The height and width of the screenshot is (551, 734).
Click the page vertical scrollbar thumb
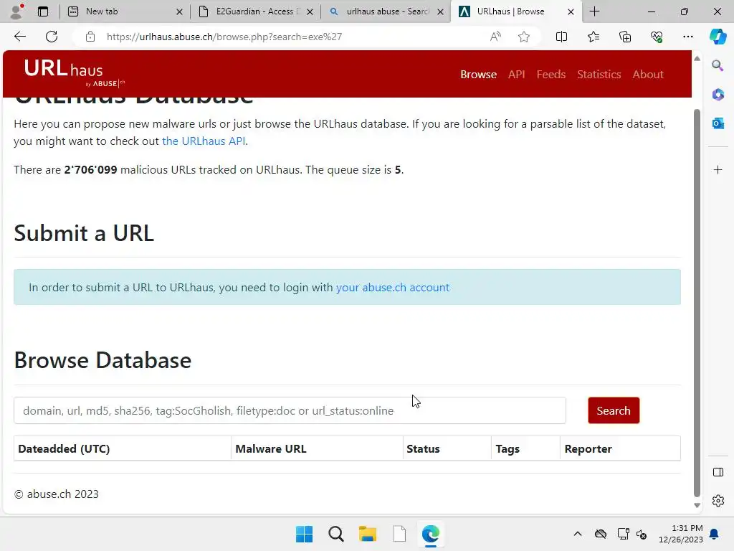tap(697, 302)
